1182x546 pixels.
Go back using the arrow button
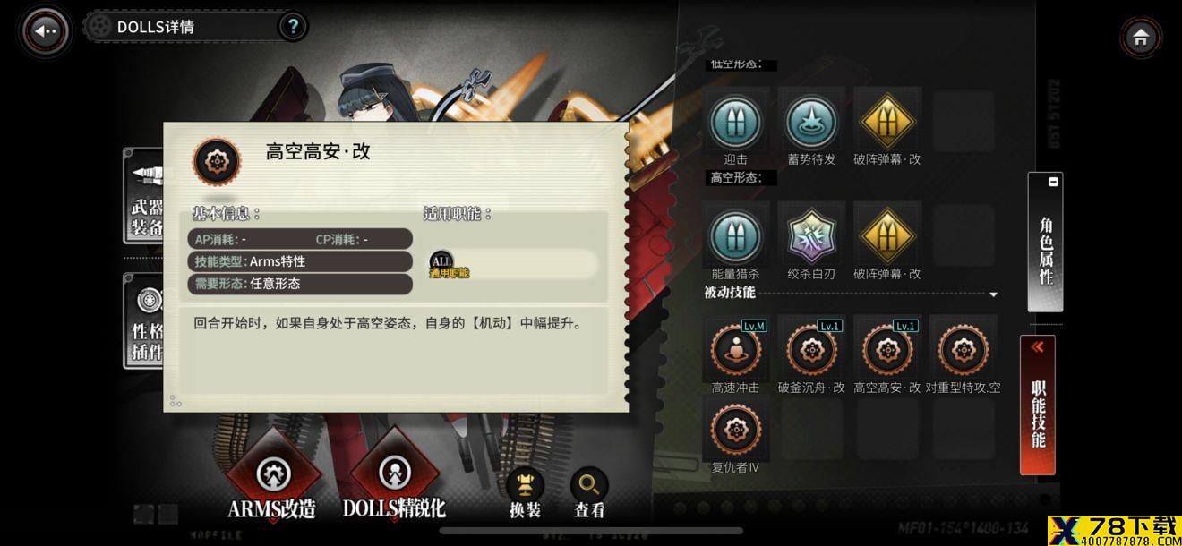point(45,30)
